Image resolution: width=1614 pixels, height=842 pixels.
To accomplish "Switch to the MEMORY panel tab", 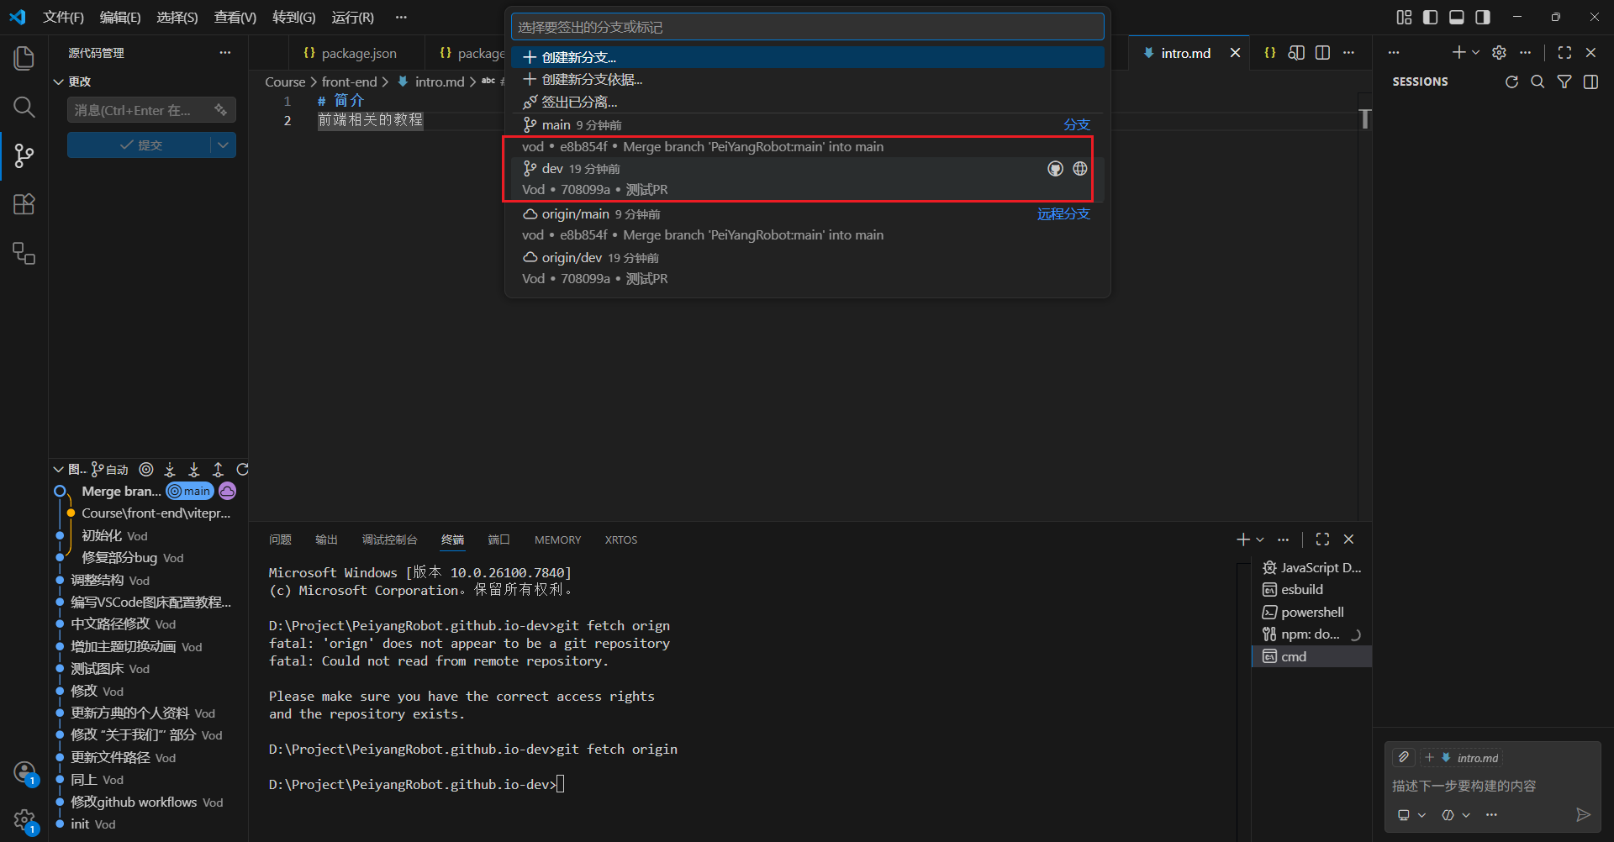I will [557, 539].
